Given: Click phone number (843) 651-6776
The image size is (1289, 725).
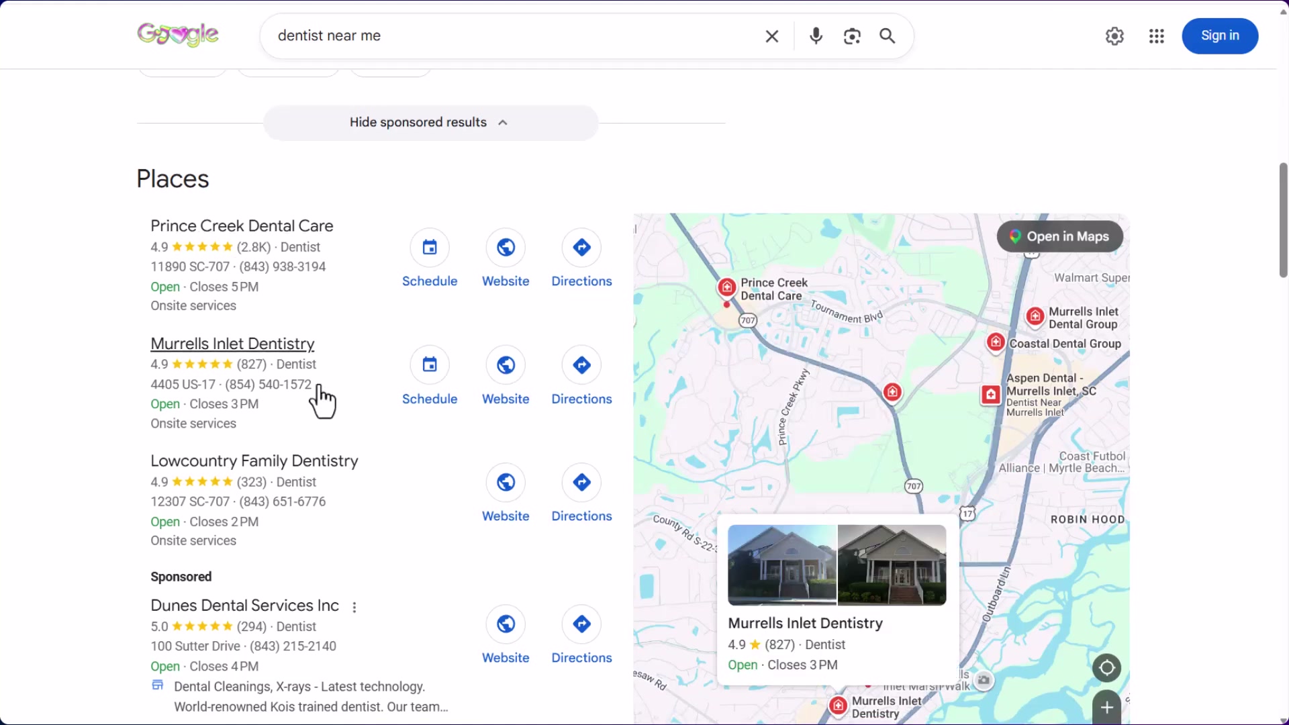Looking at the screenshot, I should point(283,502).
